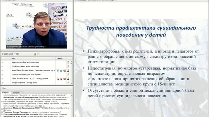Switch to the Общий chat tab

point(5,93)
